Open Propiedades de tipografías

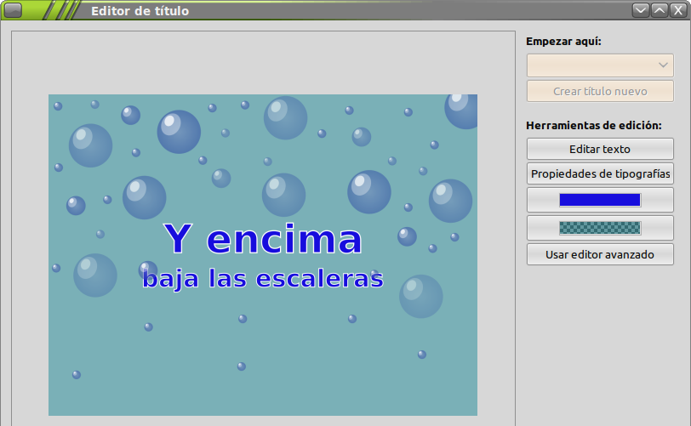coord(600,173)
